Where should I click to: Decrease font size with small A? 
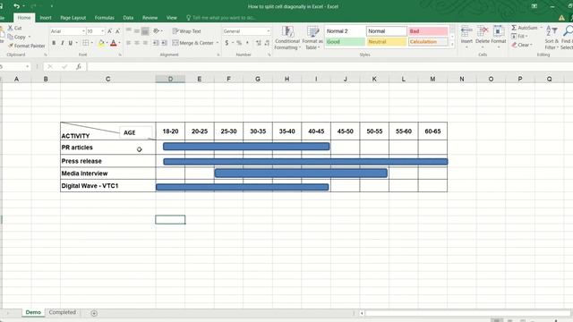pyautogui.click(x=117, y=31)
